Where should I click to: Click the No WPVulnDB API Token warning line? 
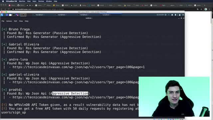point(70,105)
